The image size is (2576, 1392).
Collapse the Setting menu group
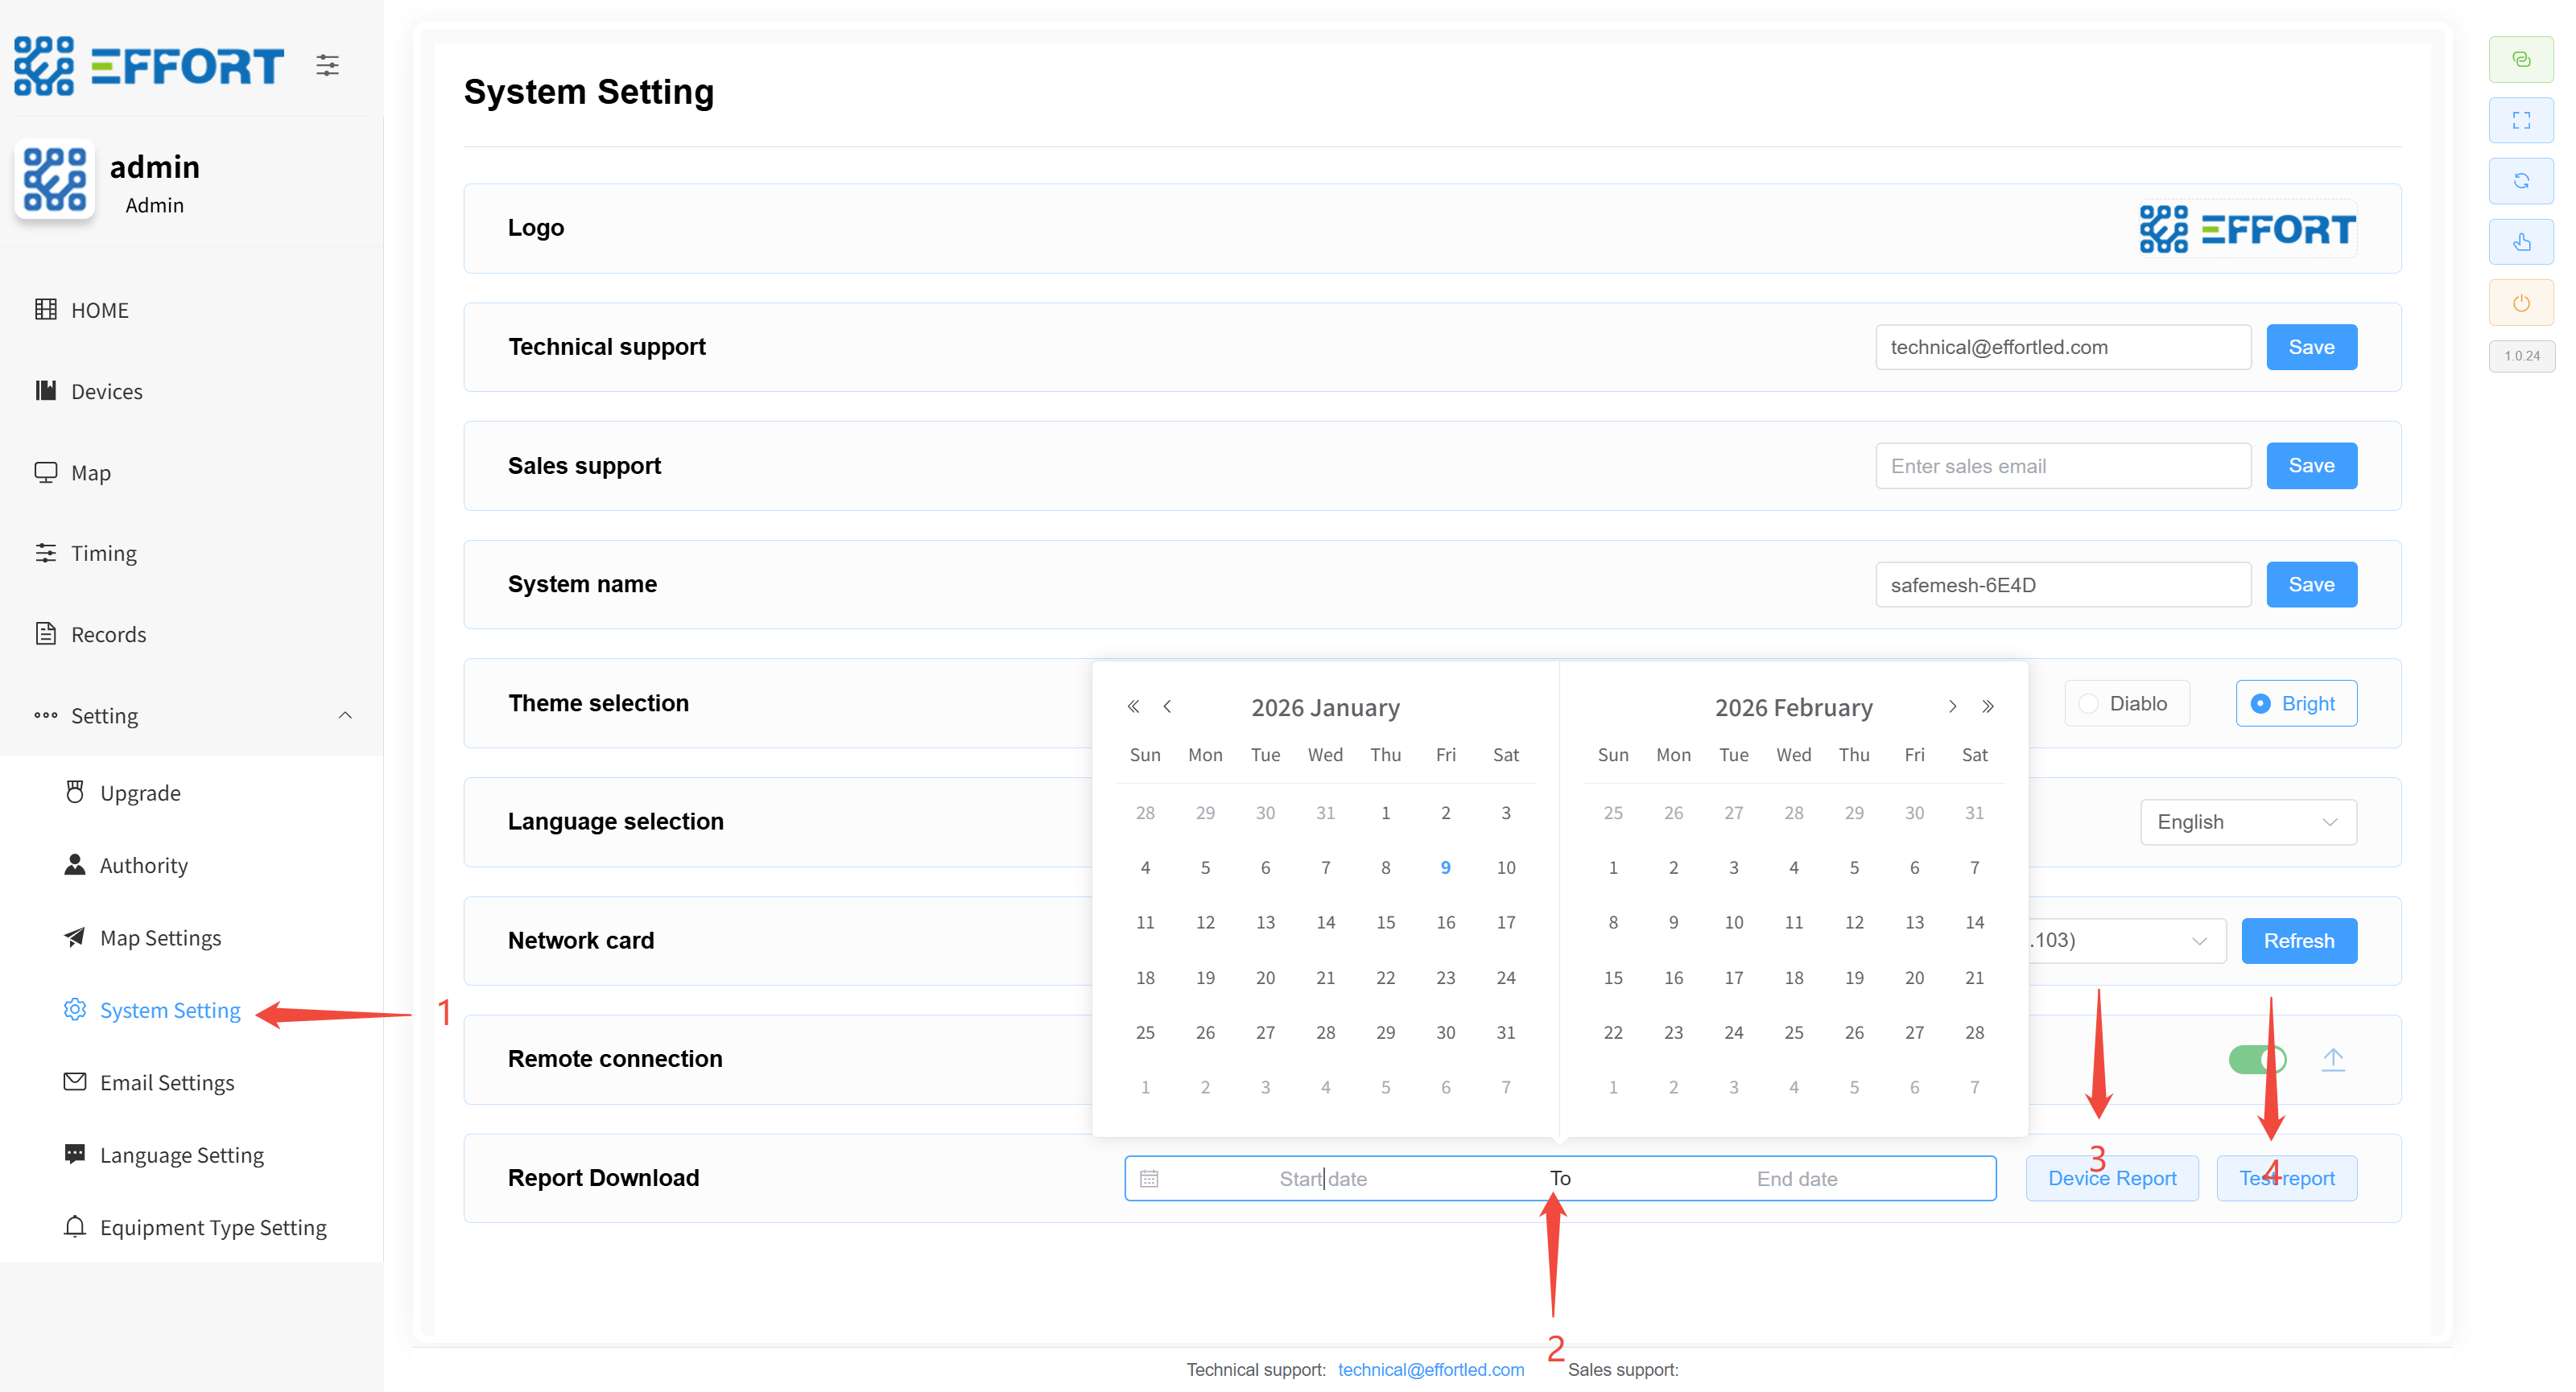pos(344,715)
